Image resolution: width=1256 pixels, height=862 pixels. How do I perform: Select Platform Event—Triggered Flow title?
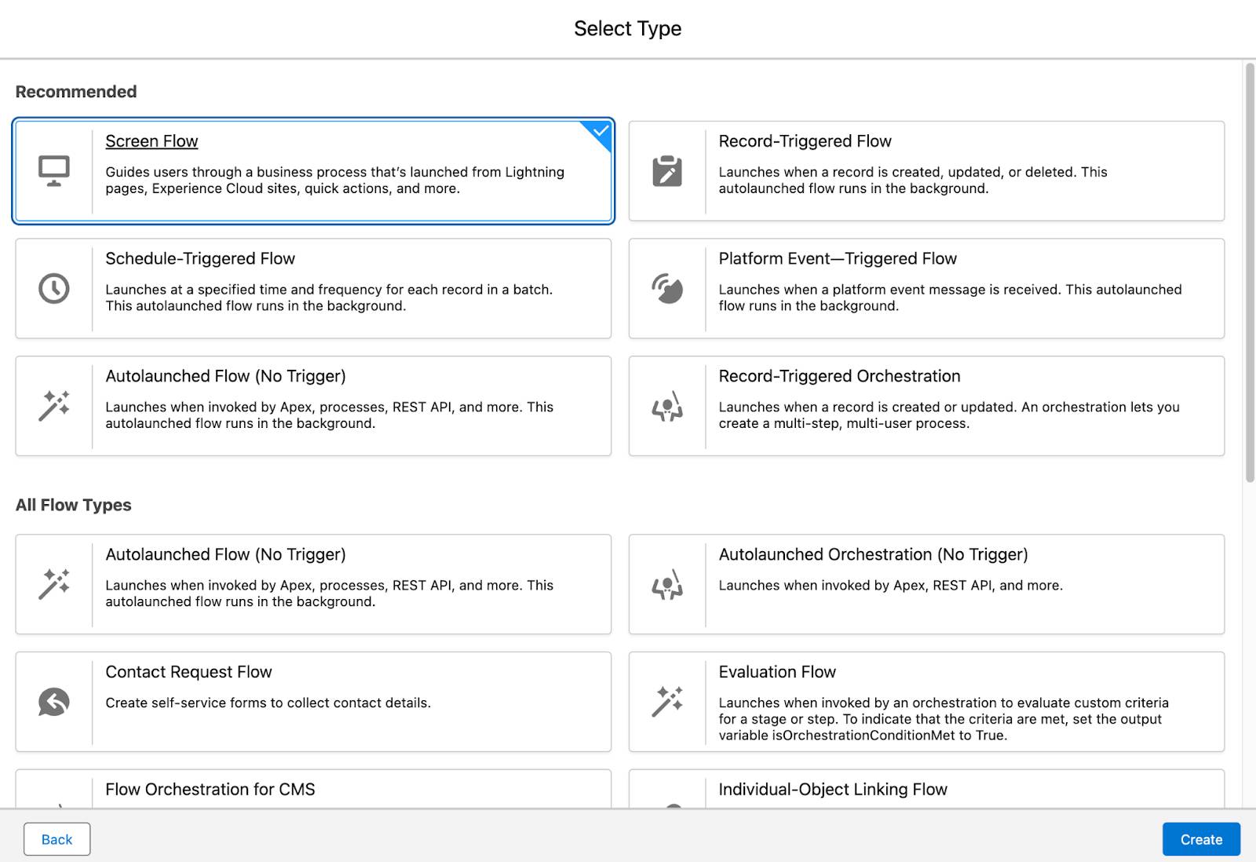pyautogui.click(x=838, y=259)
